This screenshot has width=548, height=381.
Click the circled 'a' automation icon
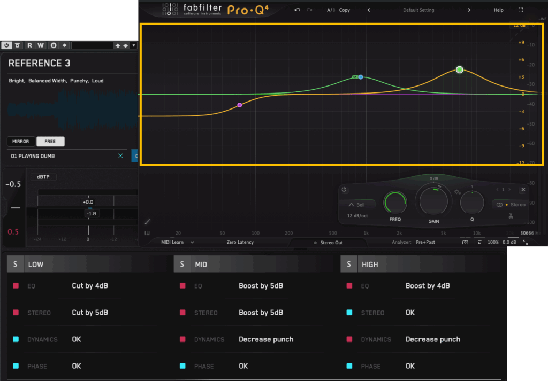[53, 45]
